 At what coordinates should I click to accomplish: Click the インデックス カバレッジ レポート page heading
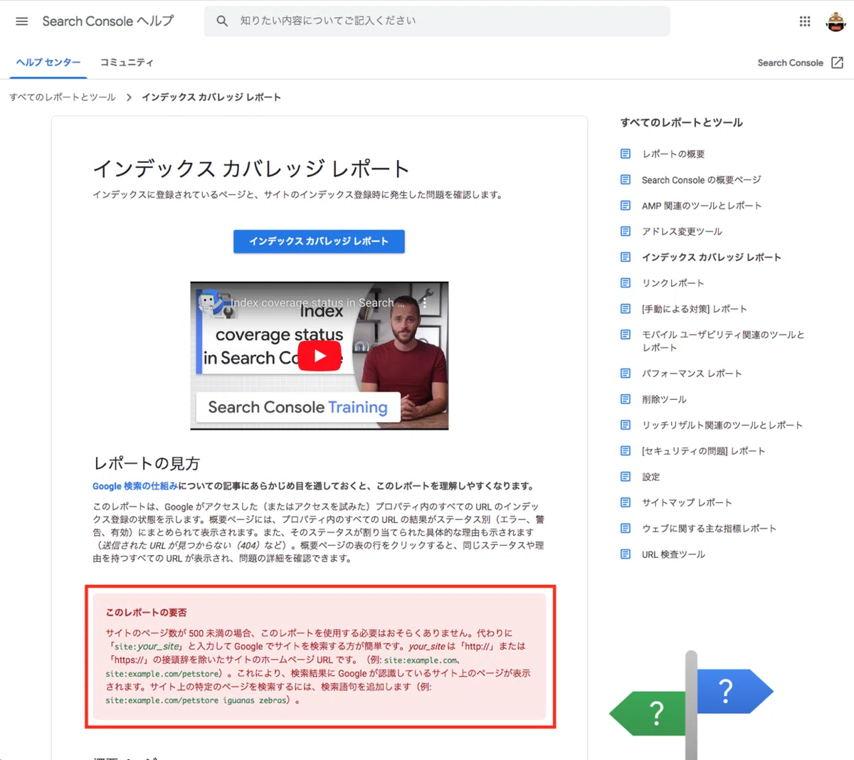(251, 169)
